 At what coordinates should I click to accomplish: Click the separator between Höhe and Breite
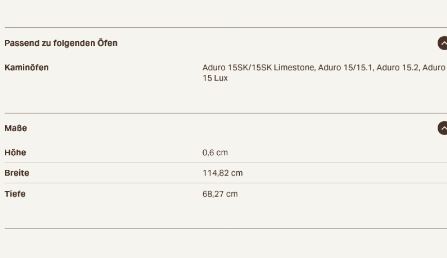[x=226, y=163]
